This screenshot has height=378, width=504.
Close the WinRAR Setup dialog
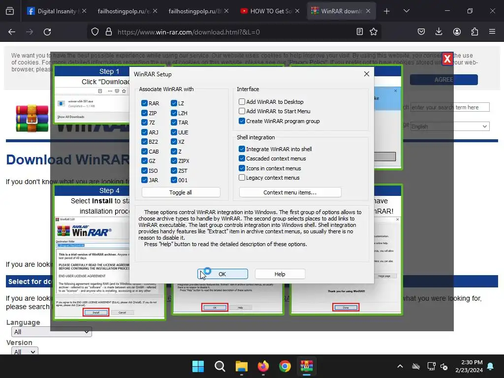click(366, 74)
